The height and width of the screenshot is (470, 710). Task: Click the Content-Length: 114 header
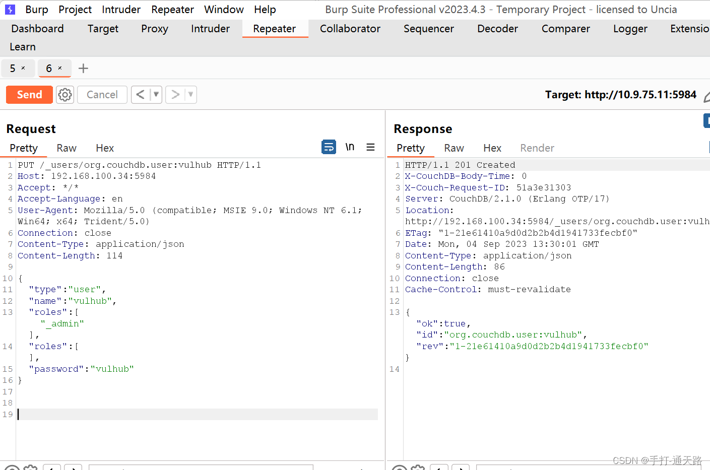(70, 255)
